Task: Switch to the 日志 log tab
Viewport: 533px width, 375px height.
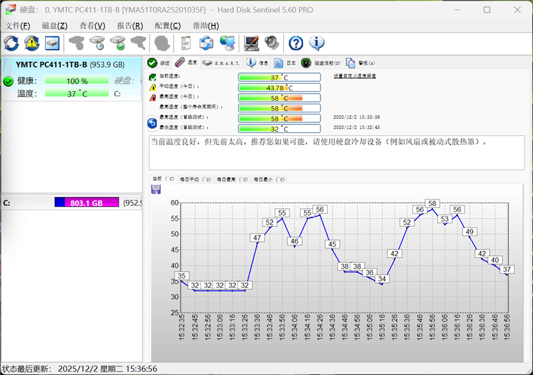Action: 285,63
